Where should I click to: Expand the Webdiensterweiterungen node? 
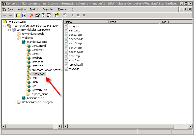(14, 102)
